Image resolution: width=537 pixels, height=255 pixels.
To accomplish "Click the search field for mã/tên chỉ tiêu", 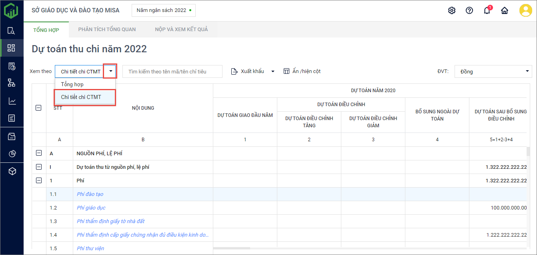I will 172,71.
